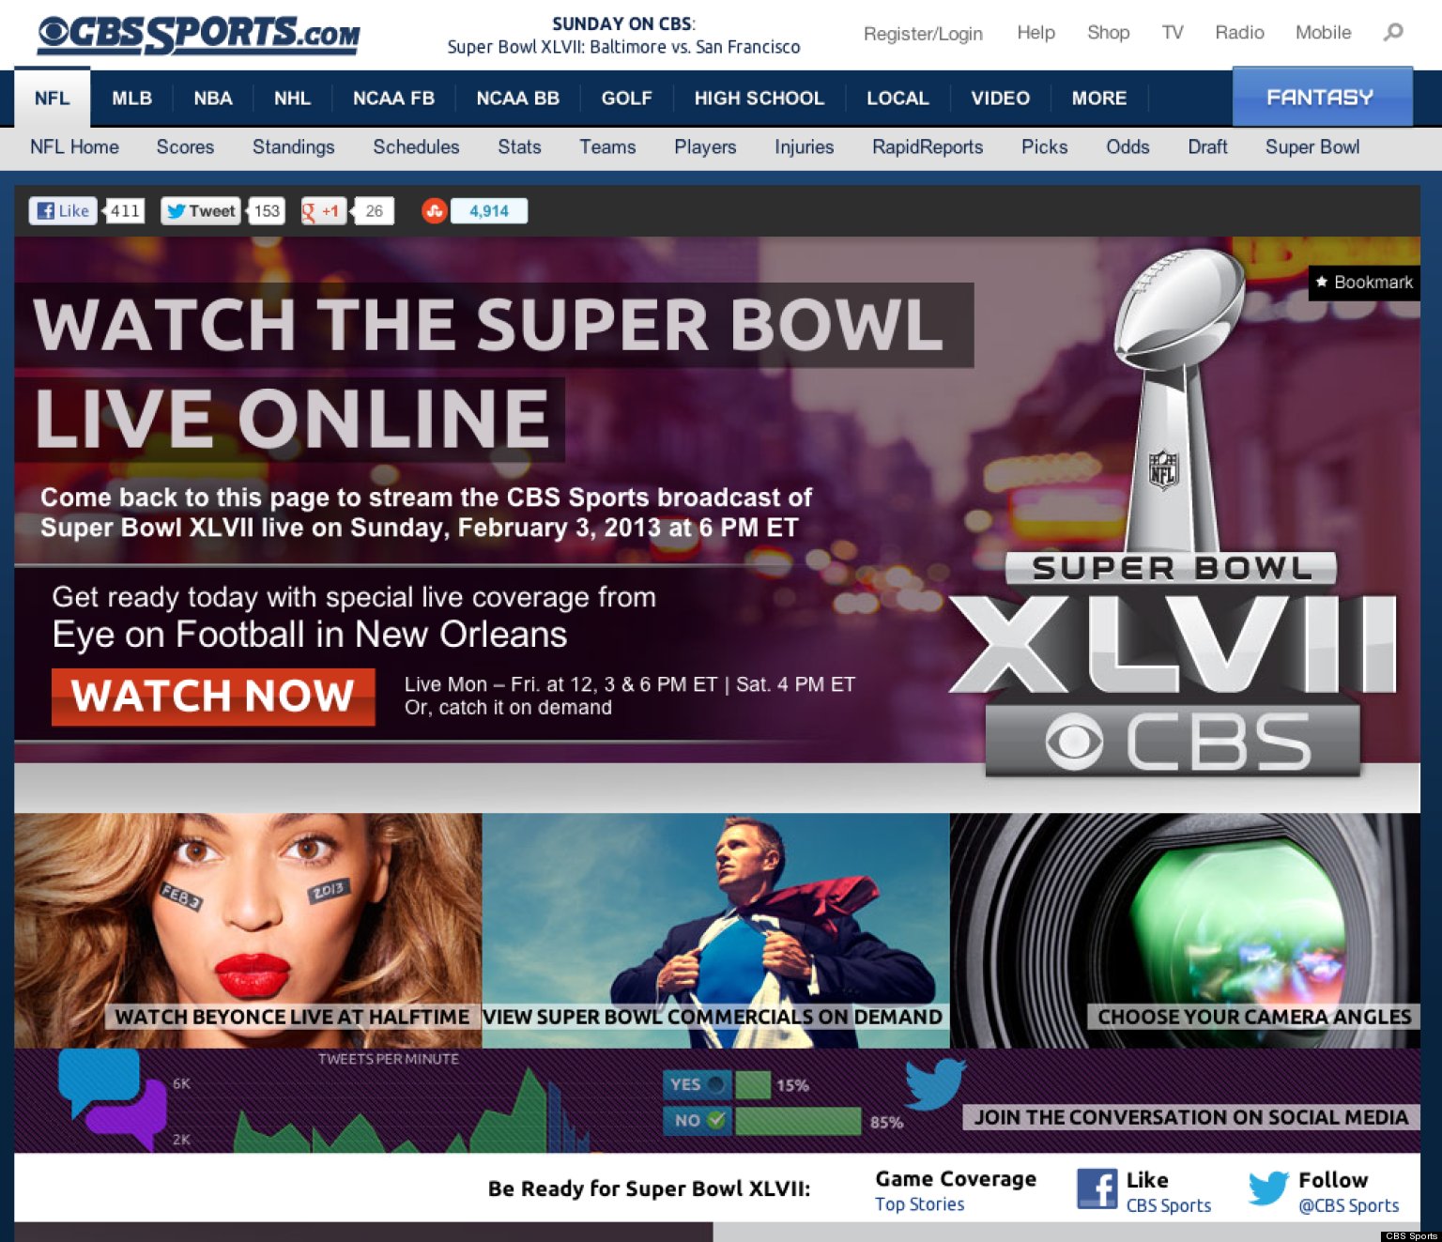The width and height of the screenshot is (1442, 1242).
Task: Click the StumbleUpon count 4,914
Action: [x=489, y=211]
